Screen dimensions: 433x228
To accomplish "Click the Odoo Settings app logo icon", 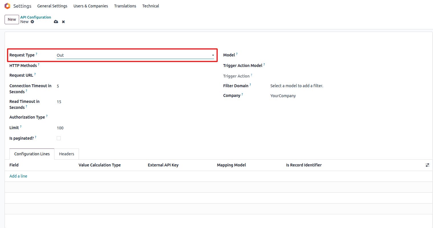I will (7, 6).
